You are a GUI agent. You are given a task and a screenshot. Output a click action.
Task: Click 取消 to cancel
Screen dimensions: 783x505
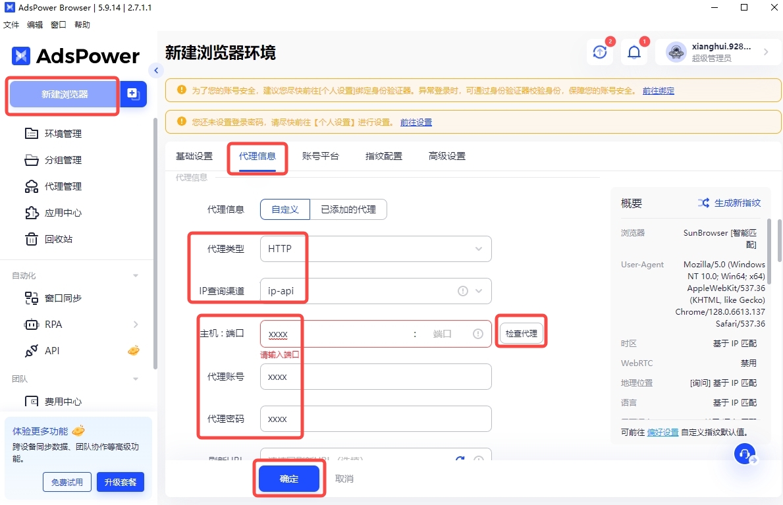(x=344, y=479)
